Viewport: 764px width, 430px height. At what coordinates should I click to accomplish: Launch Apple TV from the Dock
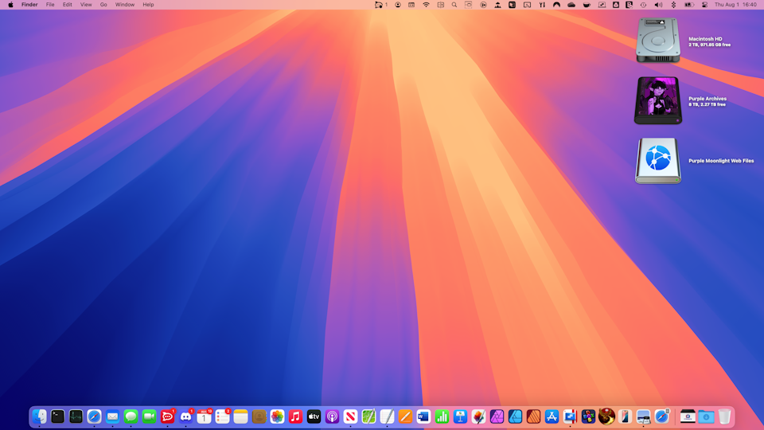314,416
